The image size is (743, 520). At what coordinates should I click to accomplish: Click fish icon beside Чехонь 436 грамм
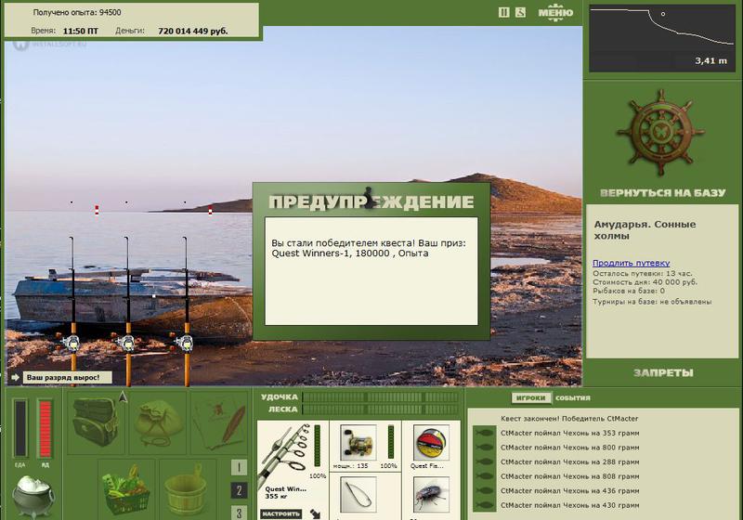(x=484, y=490)
